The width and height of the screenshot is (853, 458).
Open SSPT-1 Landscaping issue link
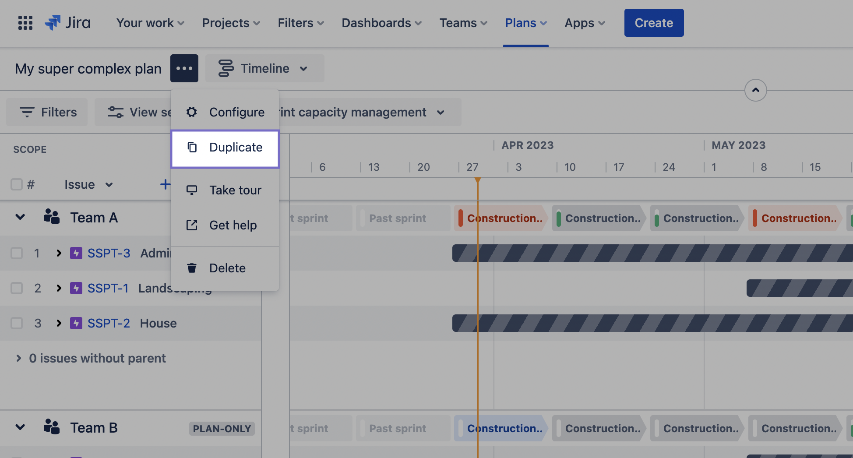(108, 288)
